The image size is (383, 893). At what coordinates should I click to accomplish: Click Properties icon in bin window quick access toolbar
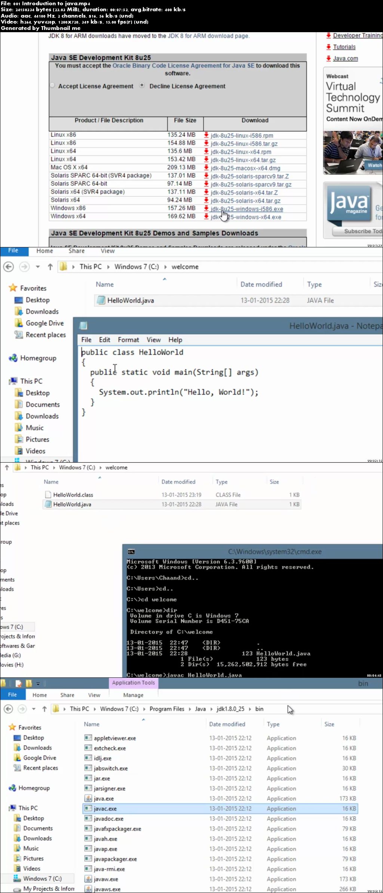coord(19,683)
